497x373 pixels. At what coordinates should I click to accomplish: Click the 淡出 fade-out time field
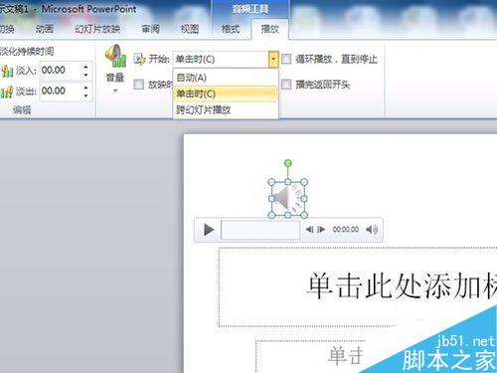60,91
